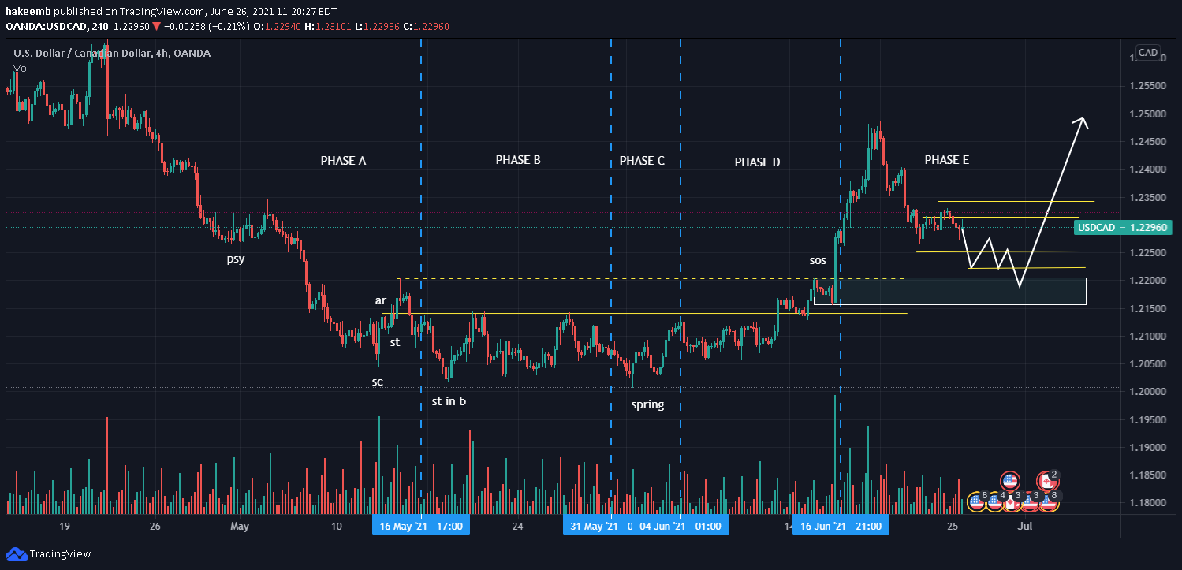Click the 16 Jun '21 21:00 time marker
The height and width of the screenshot is (570, 1182).
(x=841, y=525)
